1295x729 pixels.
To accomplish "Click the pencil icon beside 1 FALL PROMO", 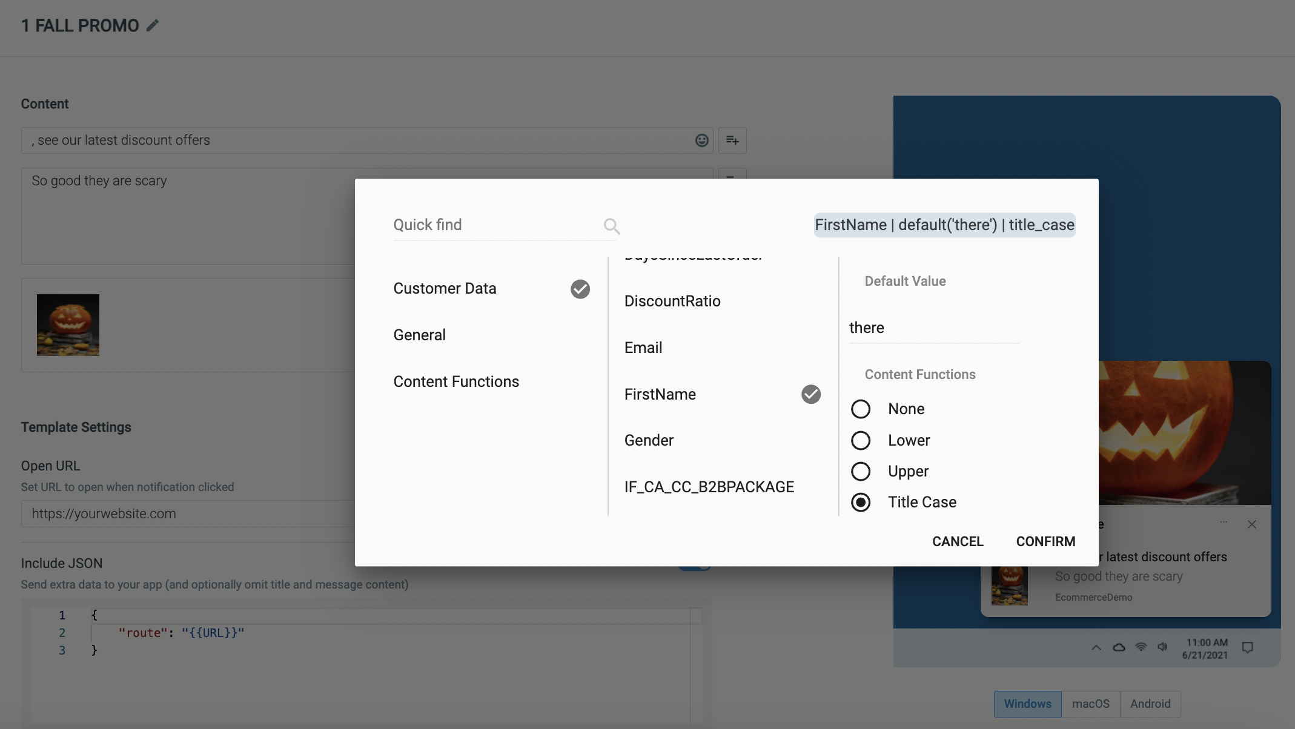I will [153, 25].
